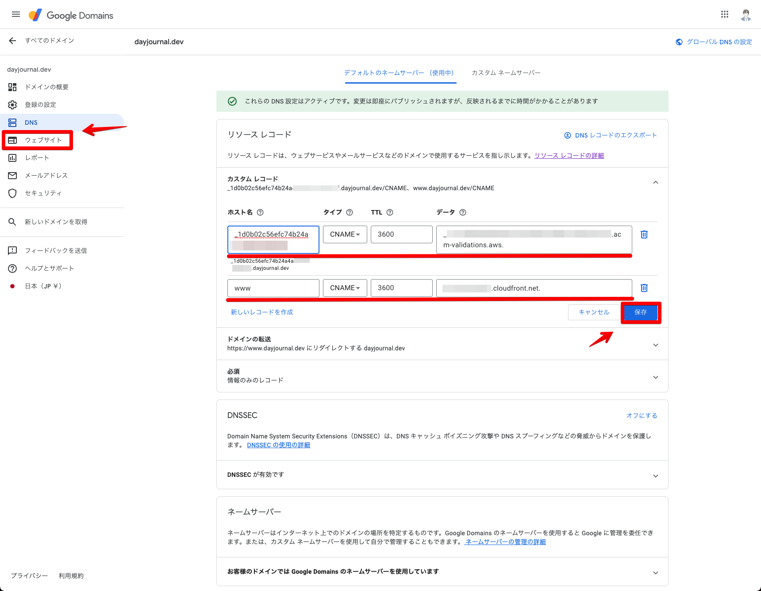This screenshot has width=761, height=591.
Task: Open レポート in the sidebar
Action: (62, 158)
